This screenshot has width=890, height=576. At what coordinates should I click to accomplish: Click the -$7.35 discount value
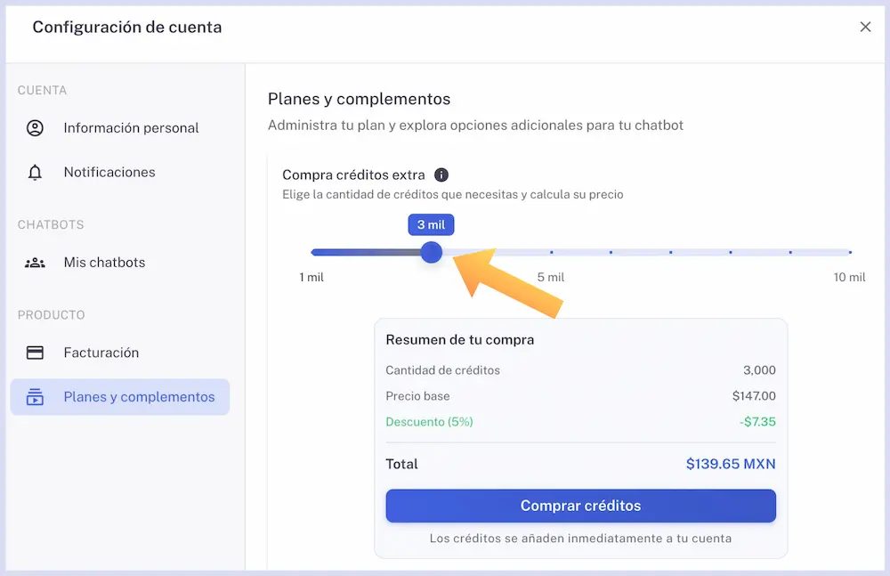point(757,422)
